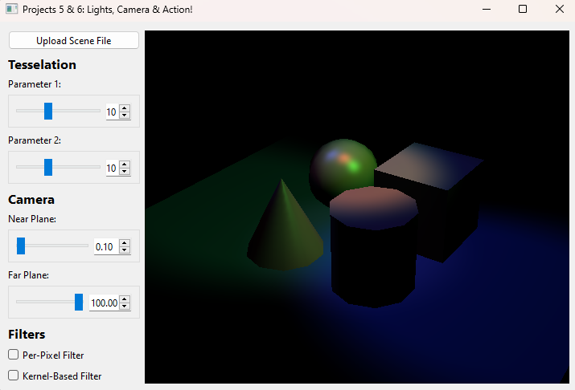Increase Parameter 2 with up arrow
The height and width of the screenshot is (390, 575).
click(x=125, y=165)
